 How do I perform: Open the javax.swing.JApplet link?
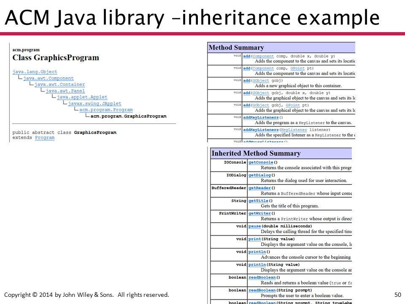[x=95, y=103]
